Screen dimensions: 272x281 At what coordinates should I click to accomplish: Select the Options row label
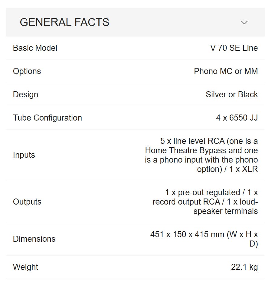click(x=27, y=71)
